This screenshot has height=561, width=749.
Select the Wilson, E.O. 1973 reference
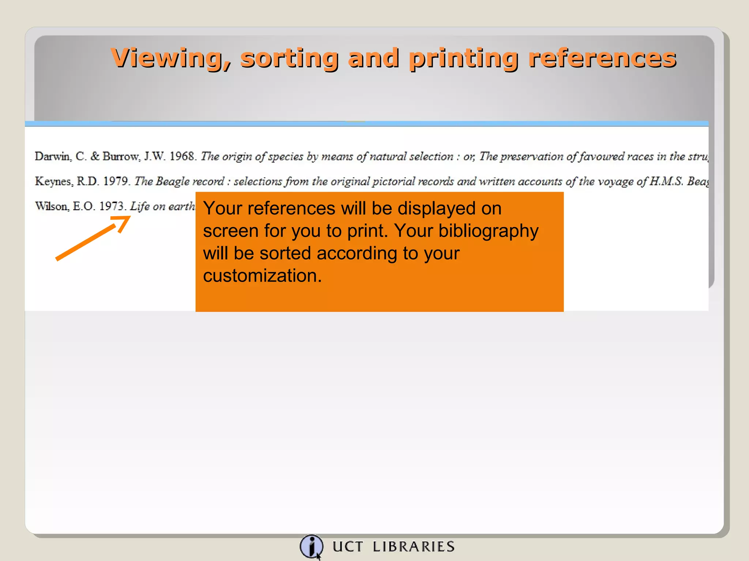click(x=115, y=206)
